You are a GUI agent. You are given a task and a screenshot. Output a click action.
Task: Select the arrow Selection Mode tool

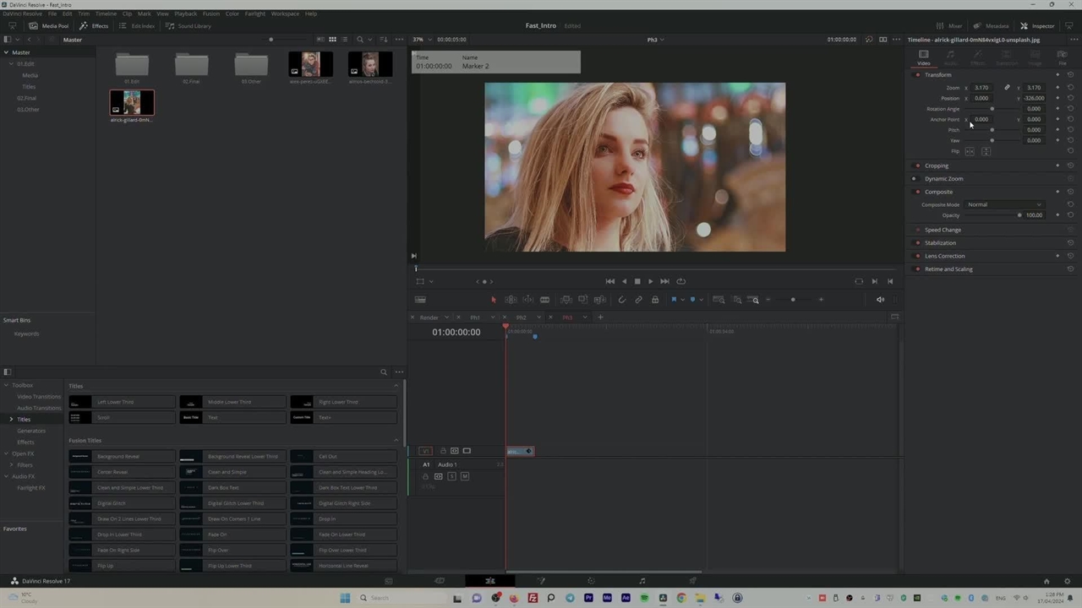pyautogui.click(x=494, y=300)
